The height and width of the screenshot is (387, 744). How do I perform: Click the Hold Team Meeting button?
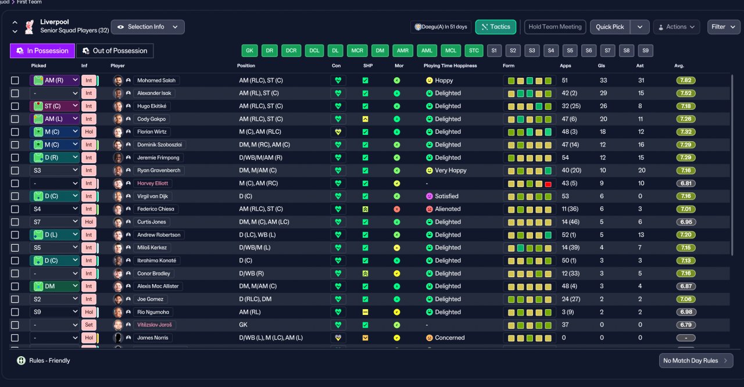coord(555,27)
